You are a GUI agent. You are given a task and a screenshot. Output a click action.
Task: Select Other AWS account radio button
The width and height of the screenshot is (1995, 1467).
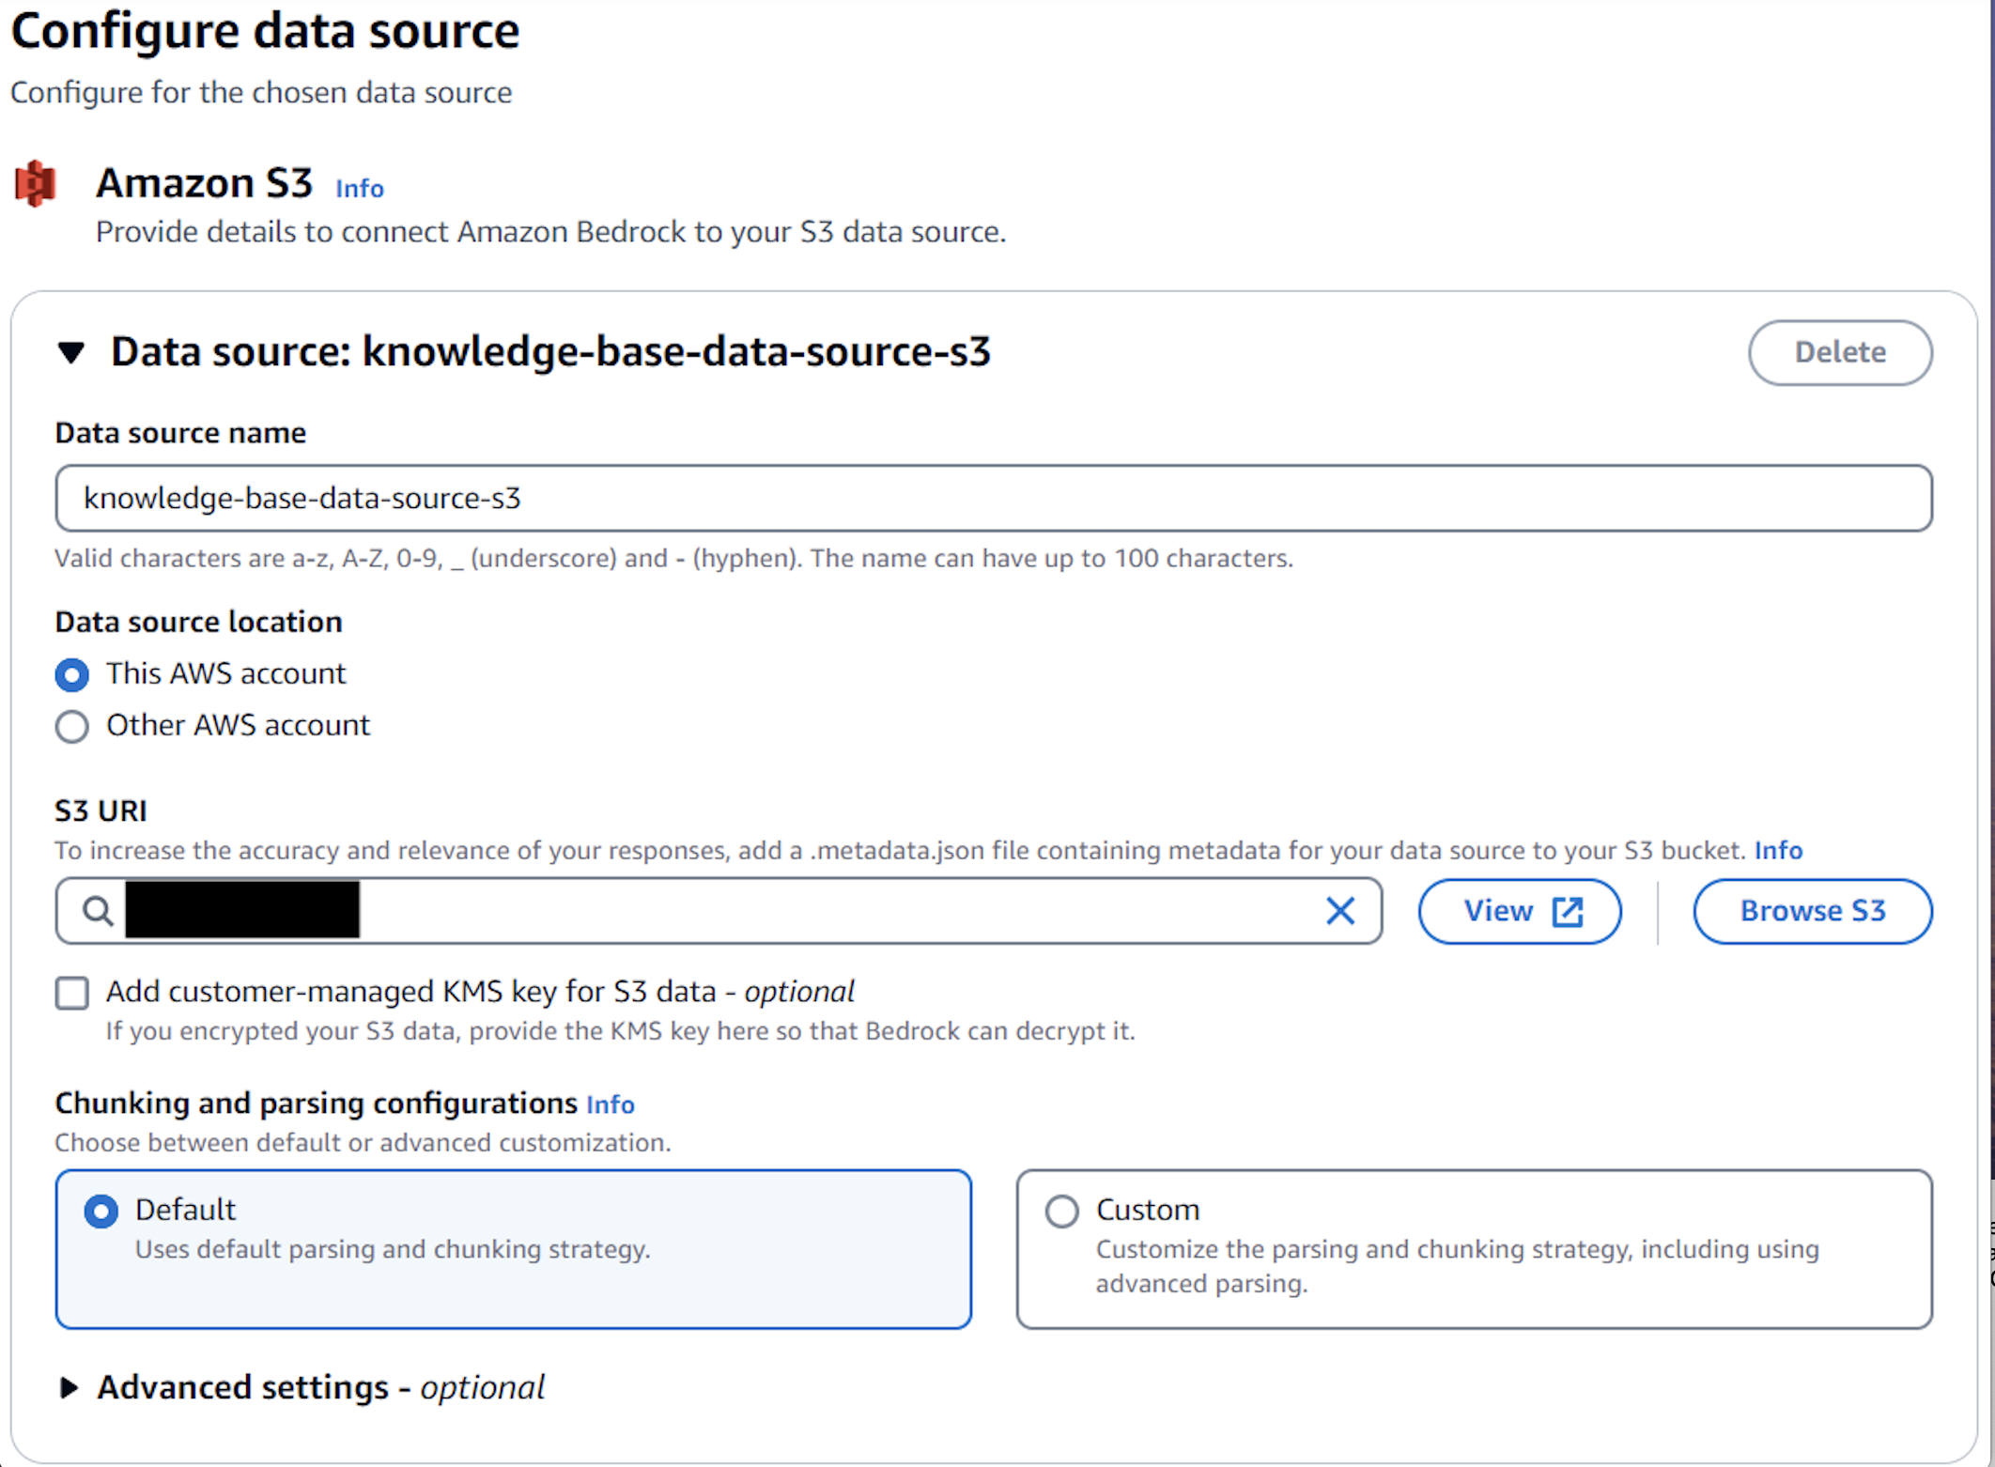click(x=72, y=726)
